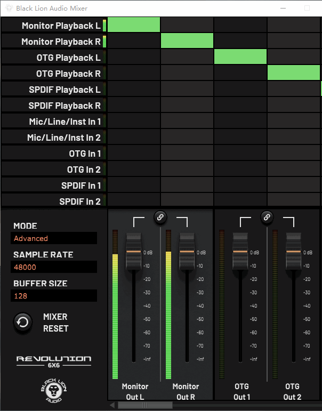This screenshot has width=322, height=411.
Task: Toggle the Monitor Out L/R stereo link icon
Action: (x=160, y=216)
